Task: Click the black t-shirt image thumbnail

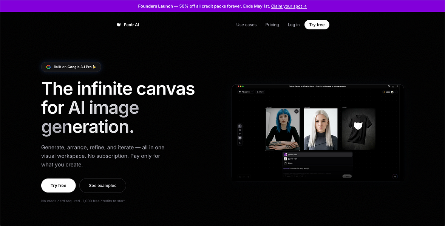Action: tap(358, 129)
